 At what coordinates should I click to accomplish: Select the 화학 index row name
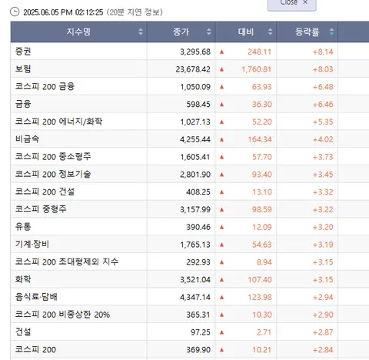[23, 279]
